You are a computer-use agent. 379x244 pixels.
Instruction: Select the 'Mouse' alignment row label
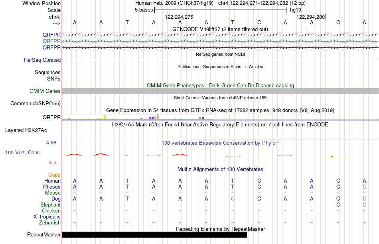[x=53, y=193]
